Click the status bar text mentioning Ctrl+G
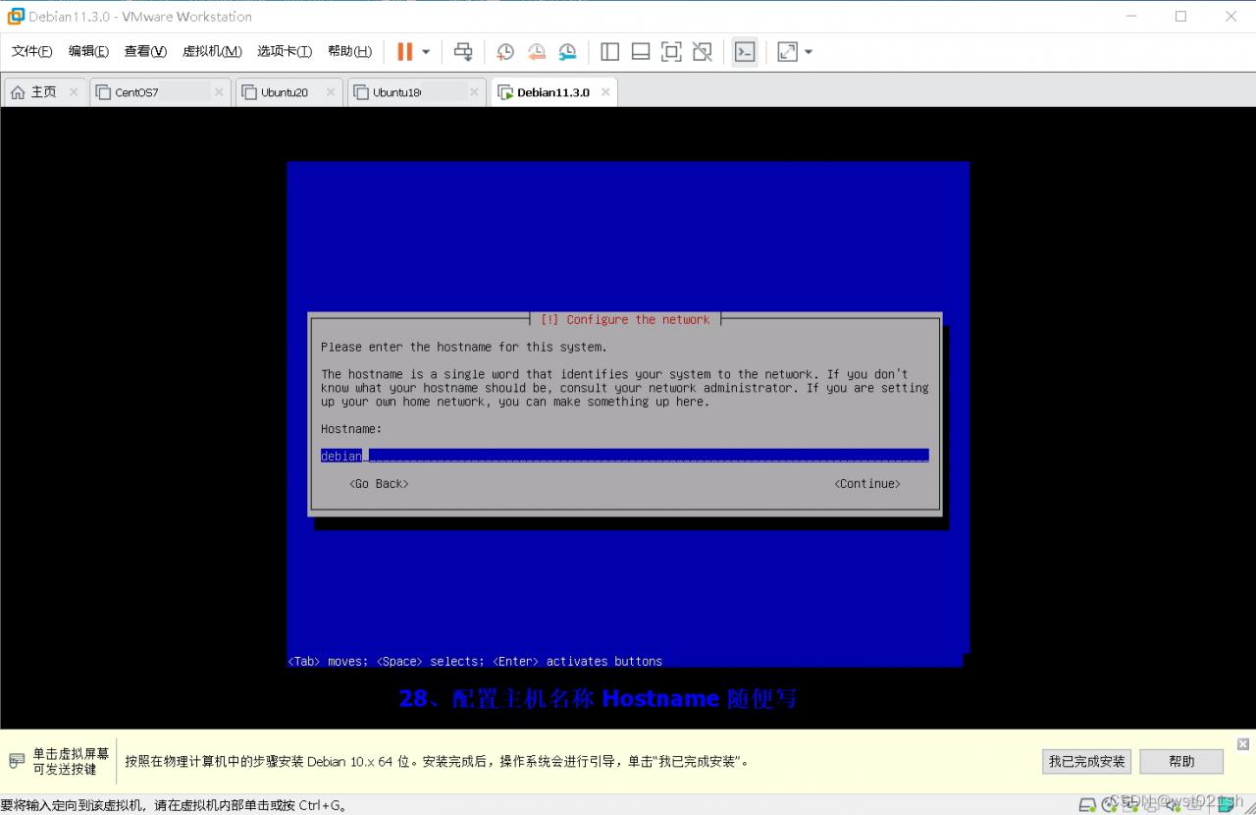Screen dimensions: 1256x815 point(174,805)
